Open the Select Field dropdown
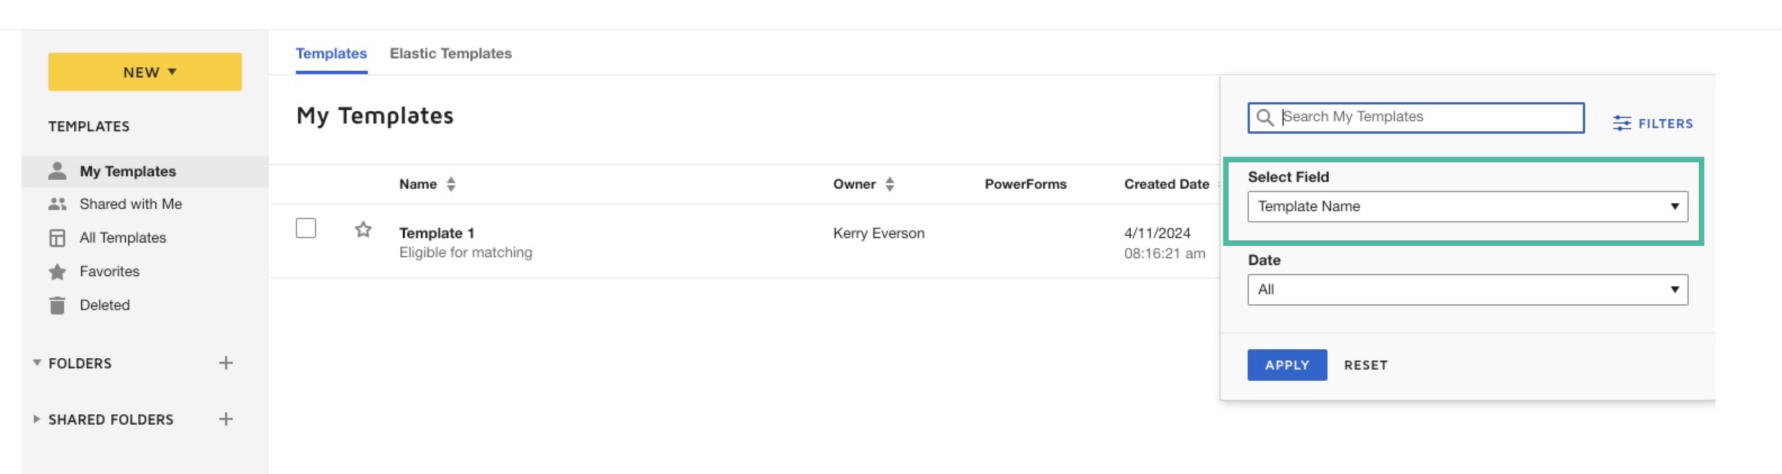The image size is (1782, 474). pyautogui.click(x=1466, y=207)
